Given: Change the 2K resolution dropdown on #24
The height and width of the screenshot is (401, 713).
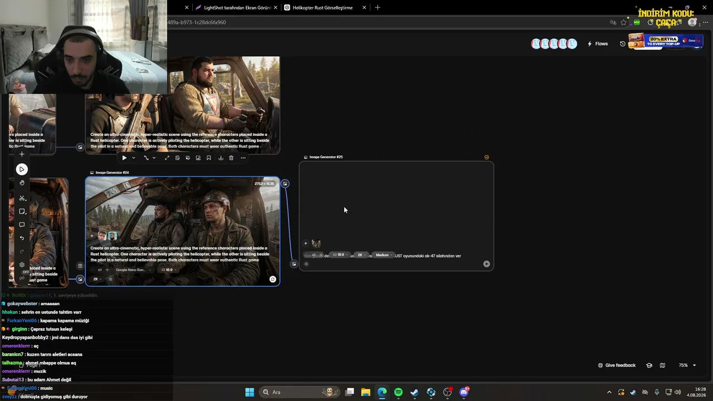Looking at the screenshot, I should coord(97,279).
